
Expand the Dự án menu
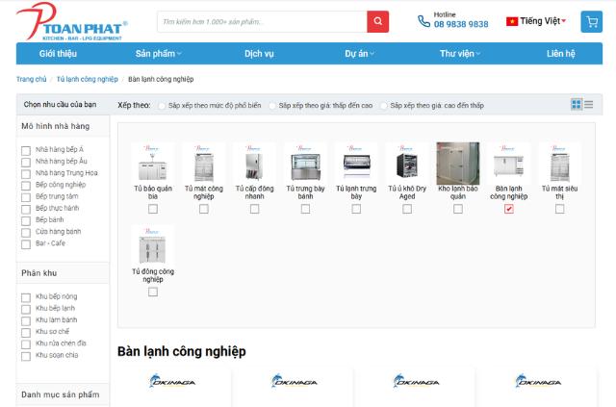pyautogui.click(x=359, y=54)
